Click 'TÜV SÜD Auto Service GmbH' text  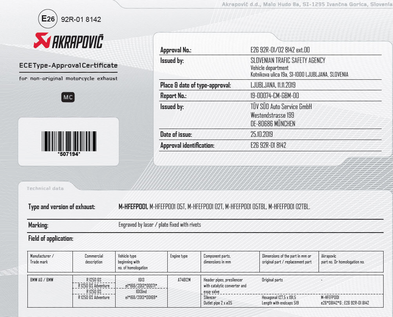pos(281,107)
